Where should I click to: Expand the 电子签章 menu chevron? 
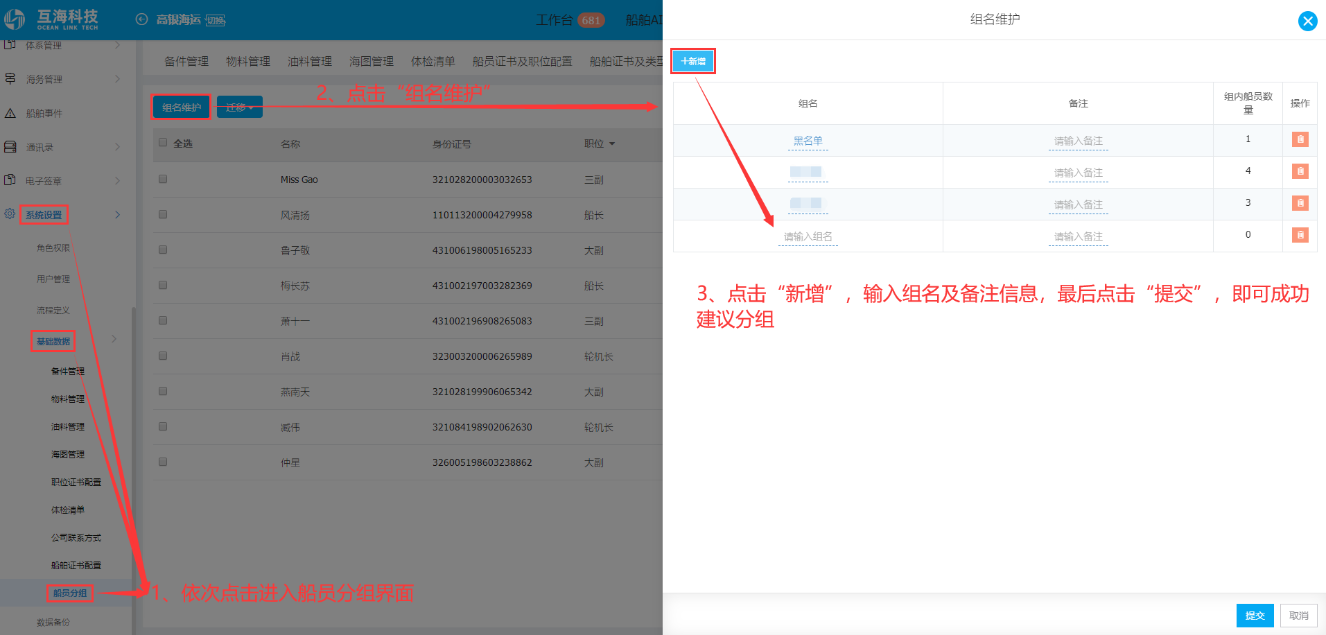[117, 181]
